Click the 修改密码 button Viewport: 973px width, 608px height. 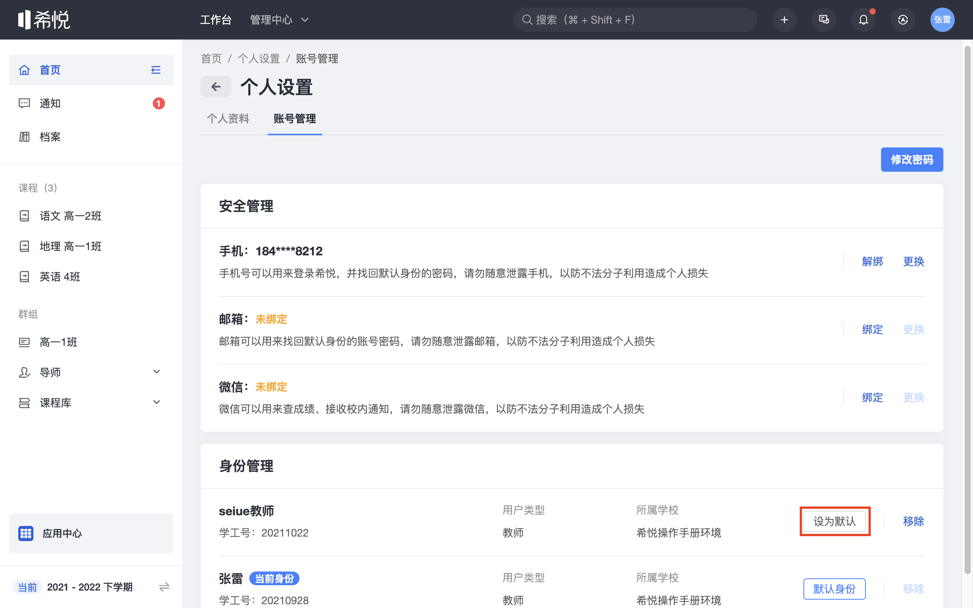click(911, 160)
